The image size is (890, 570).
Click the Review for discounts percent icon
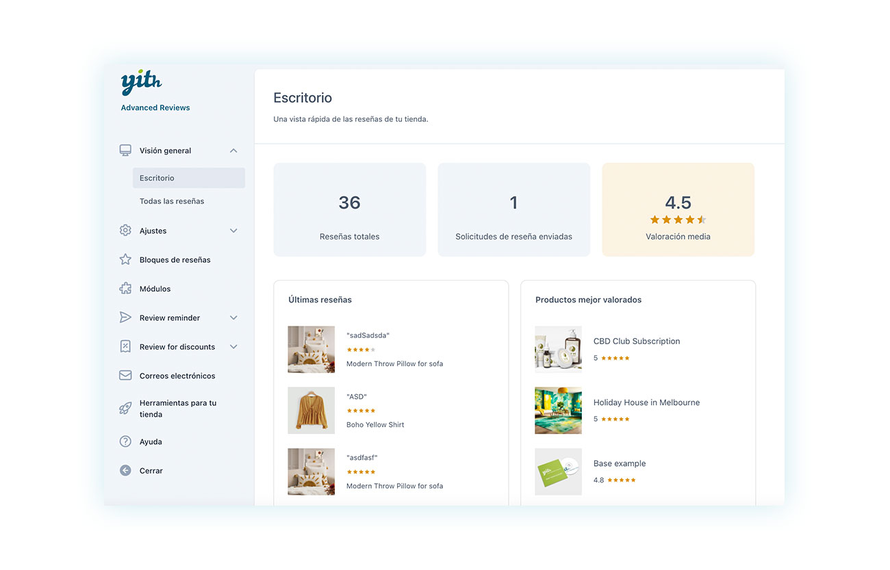click(x=125, y=346)
